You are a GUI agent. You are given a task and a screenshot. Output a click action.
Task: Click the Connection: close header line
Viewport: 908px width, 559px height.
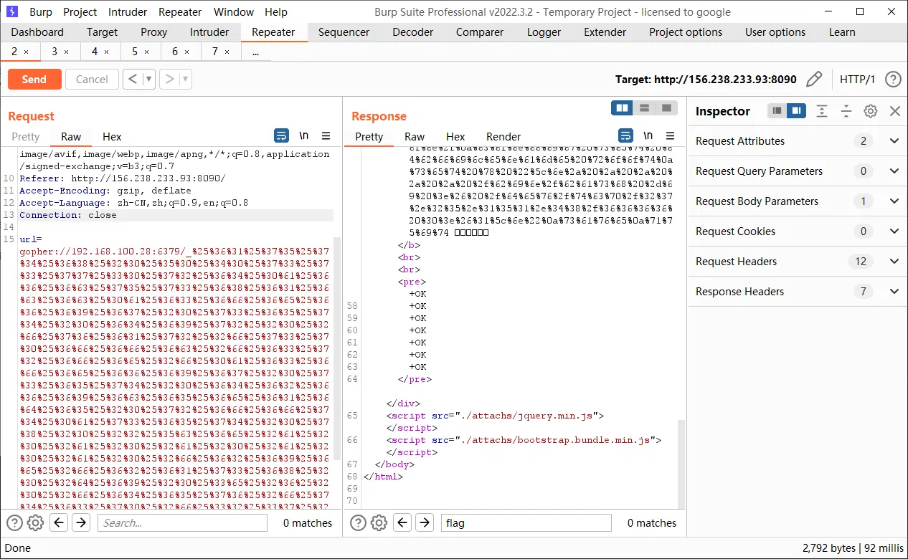tap(68, 215)
